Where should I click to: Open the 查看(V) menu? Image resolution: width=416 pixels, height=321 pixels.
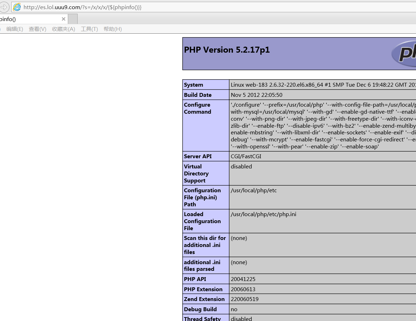click(x=37, y=29)
